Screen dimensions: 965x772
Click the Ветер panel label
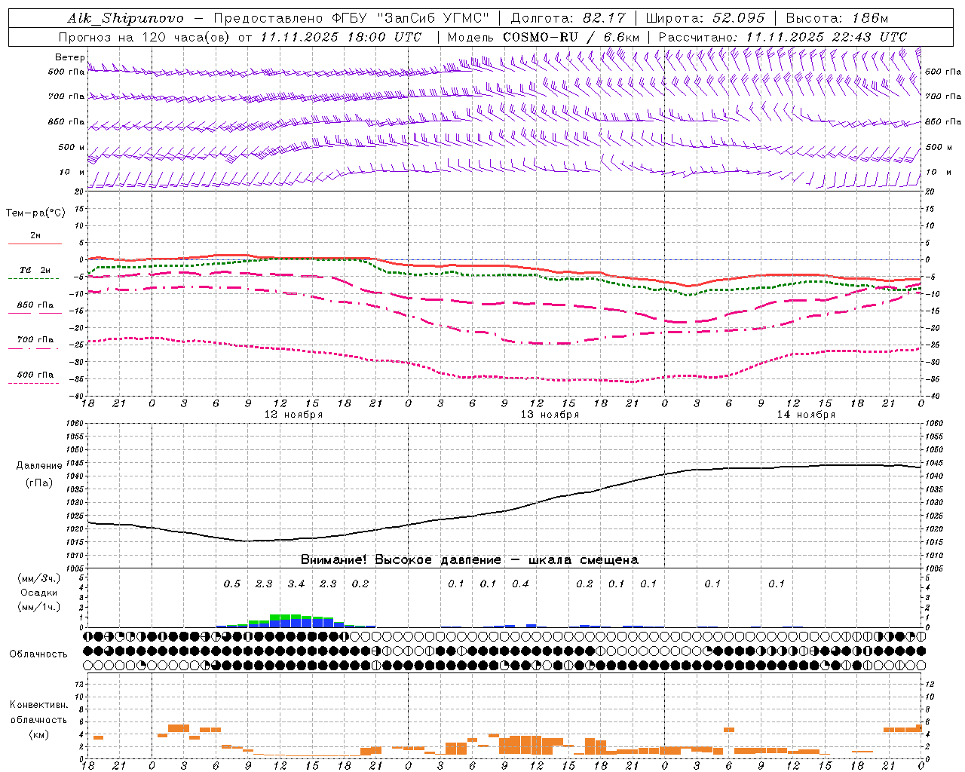click(69, 57)
